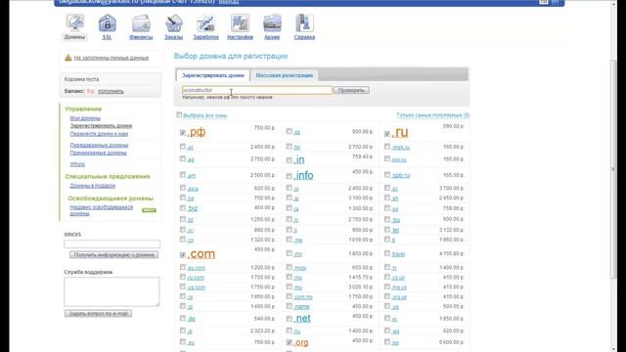Click the .net zone link
The width and height of the screenshot is (626, 352).
pyautogui.click(x=302, y=319)
